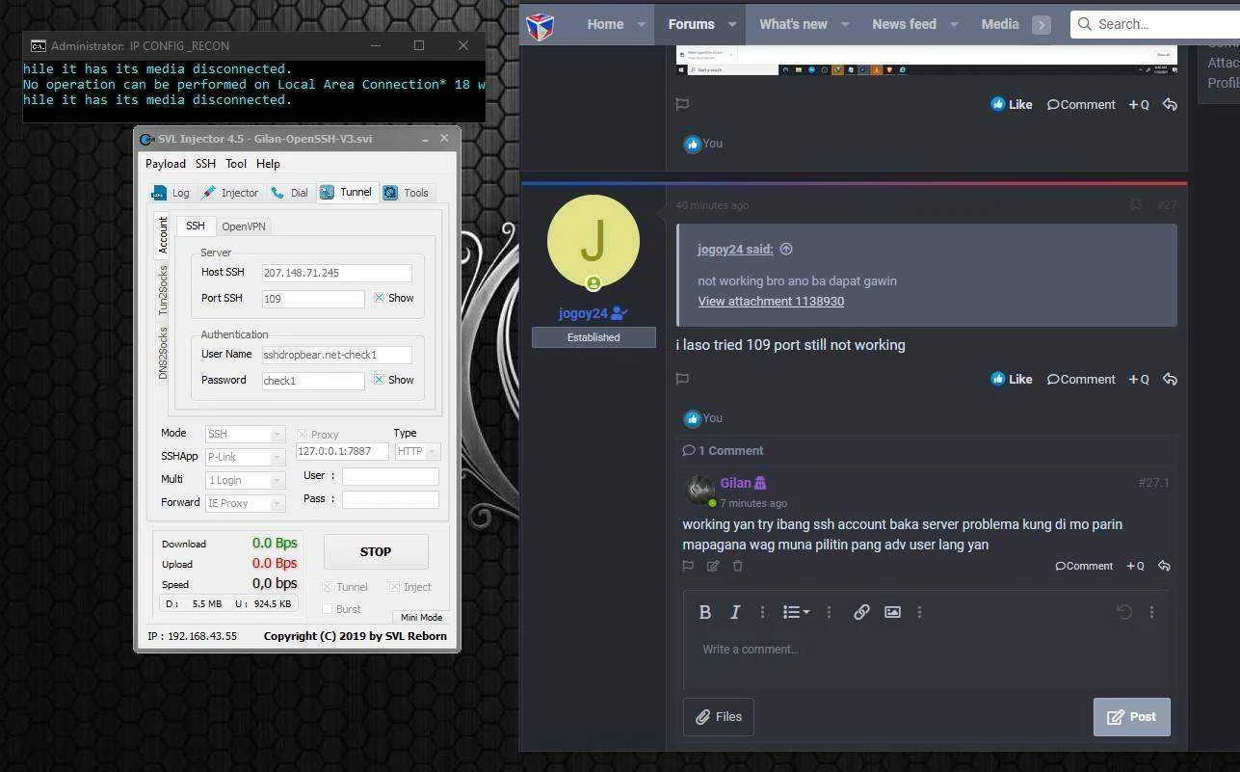The width and height of the screenshot is (1240, 772).
Task: Switch to the Dial tab
Action: [x=290, y=193]
